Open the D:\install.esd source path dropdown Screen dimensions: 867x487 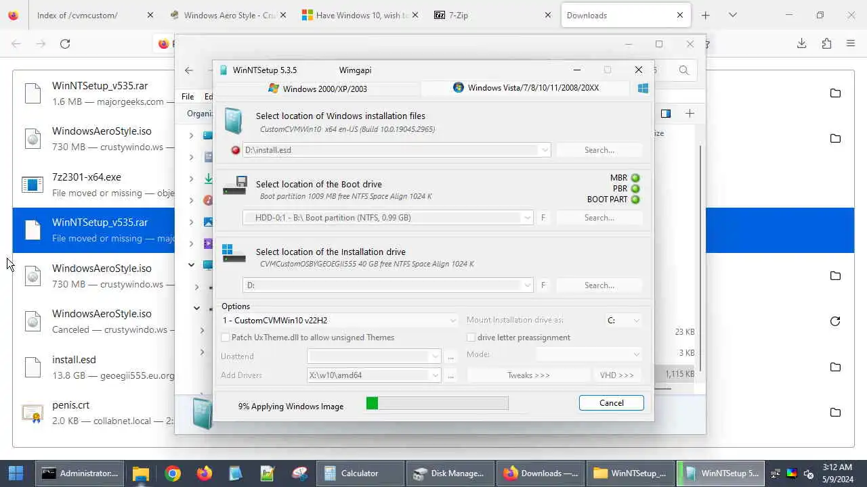click(545, 150)
